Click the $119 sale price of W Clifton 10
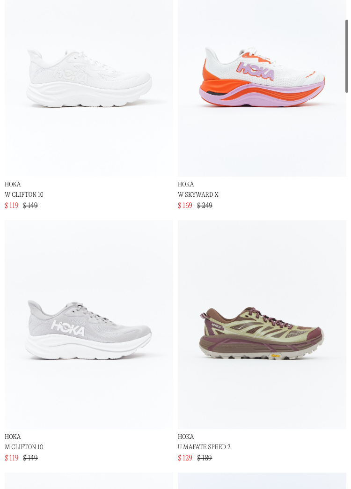Viewport: 351px width, 489px height. pyautogui.click(x=12, y=206)
